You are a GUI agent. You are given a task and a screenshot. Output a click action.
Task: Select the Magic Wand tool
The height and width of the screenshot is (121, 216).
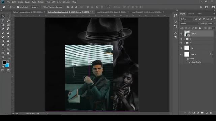click(8, 21)
